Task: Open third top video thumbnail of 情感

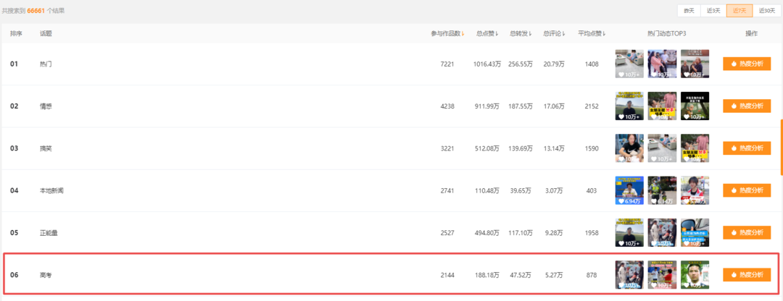Action: coord(695,106)
